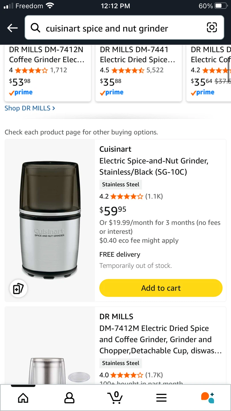The image size is (231, 411).
Task: Click the search field with grinder query
Action: click(120, 28)
